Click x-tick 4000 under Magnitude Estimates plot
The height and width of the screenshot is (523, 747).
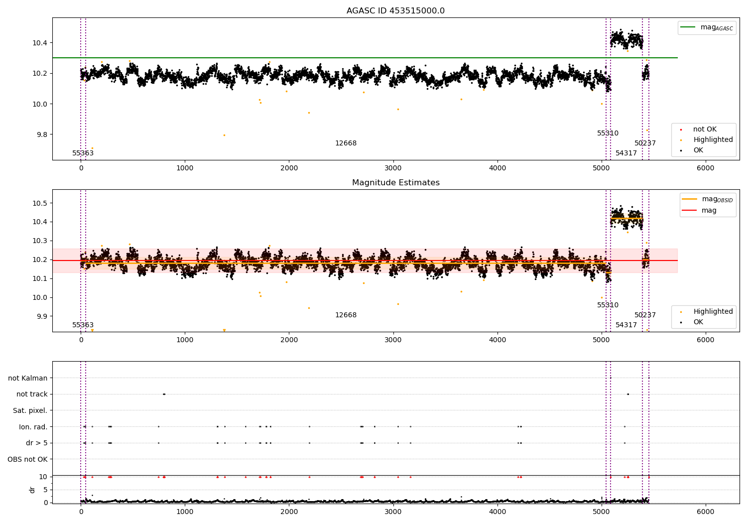point(498,340)
